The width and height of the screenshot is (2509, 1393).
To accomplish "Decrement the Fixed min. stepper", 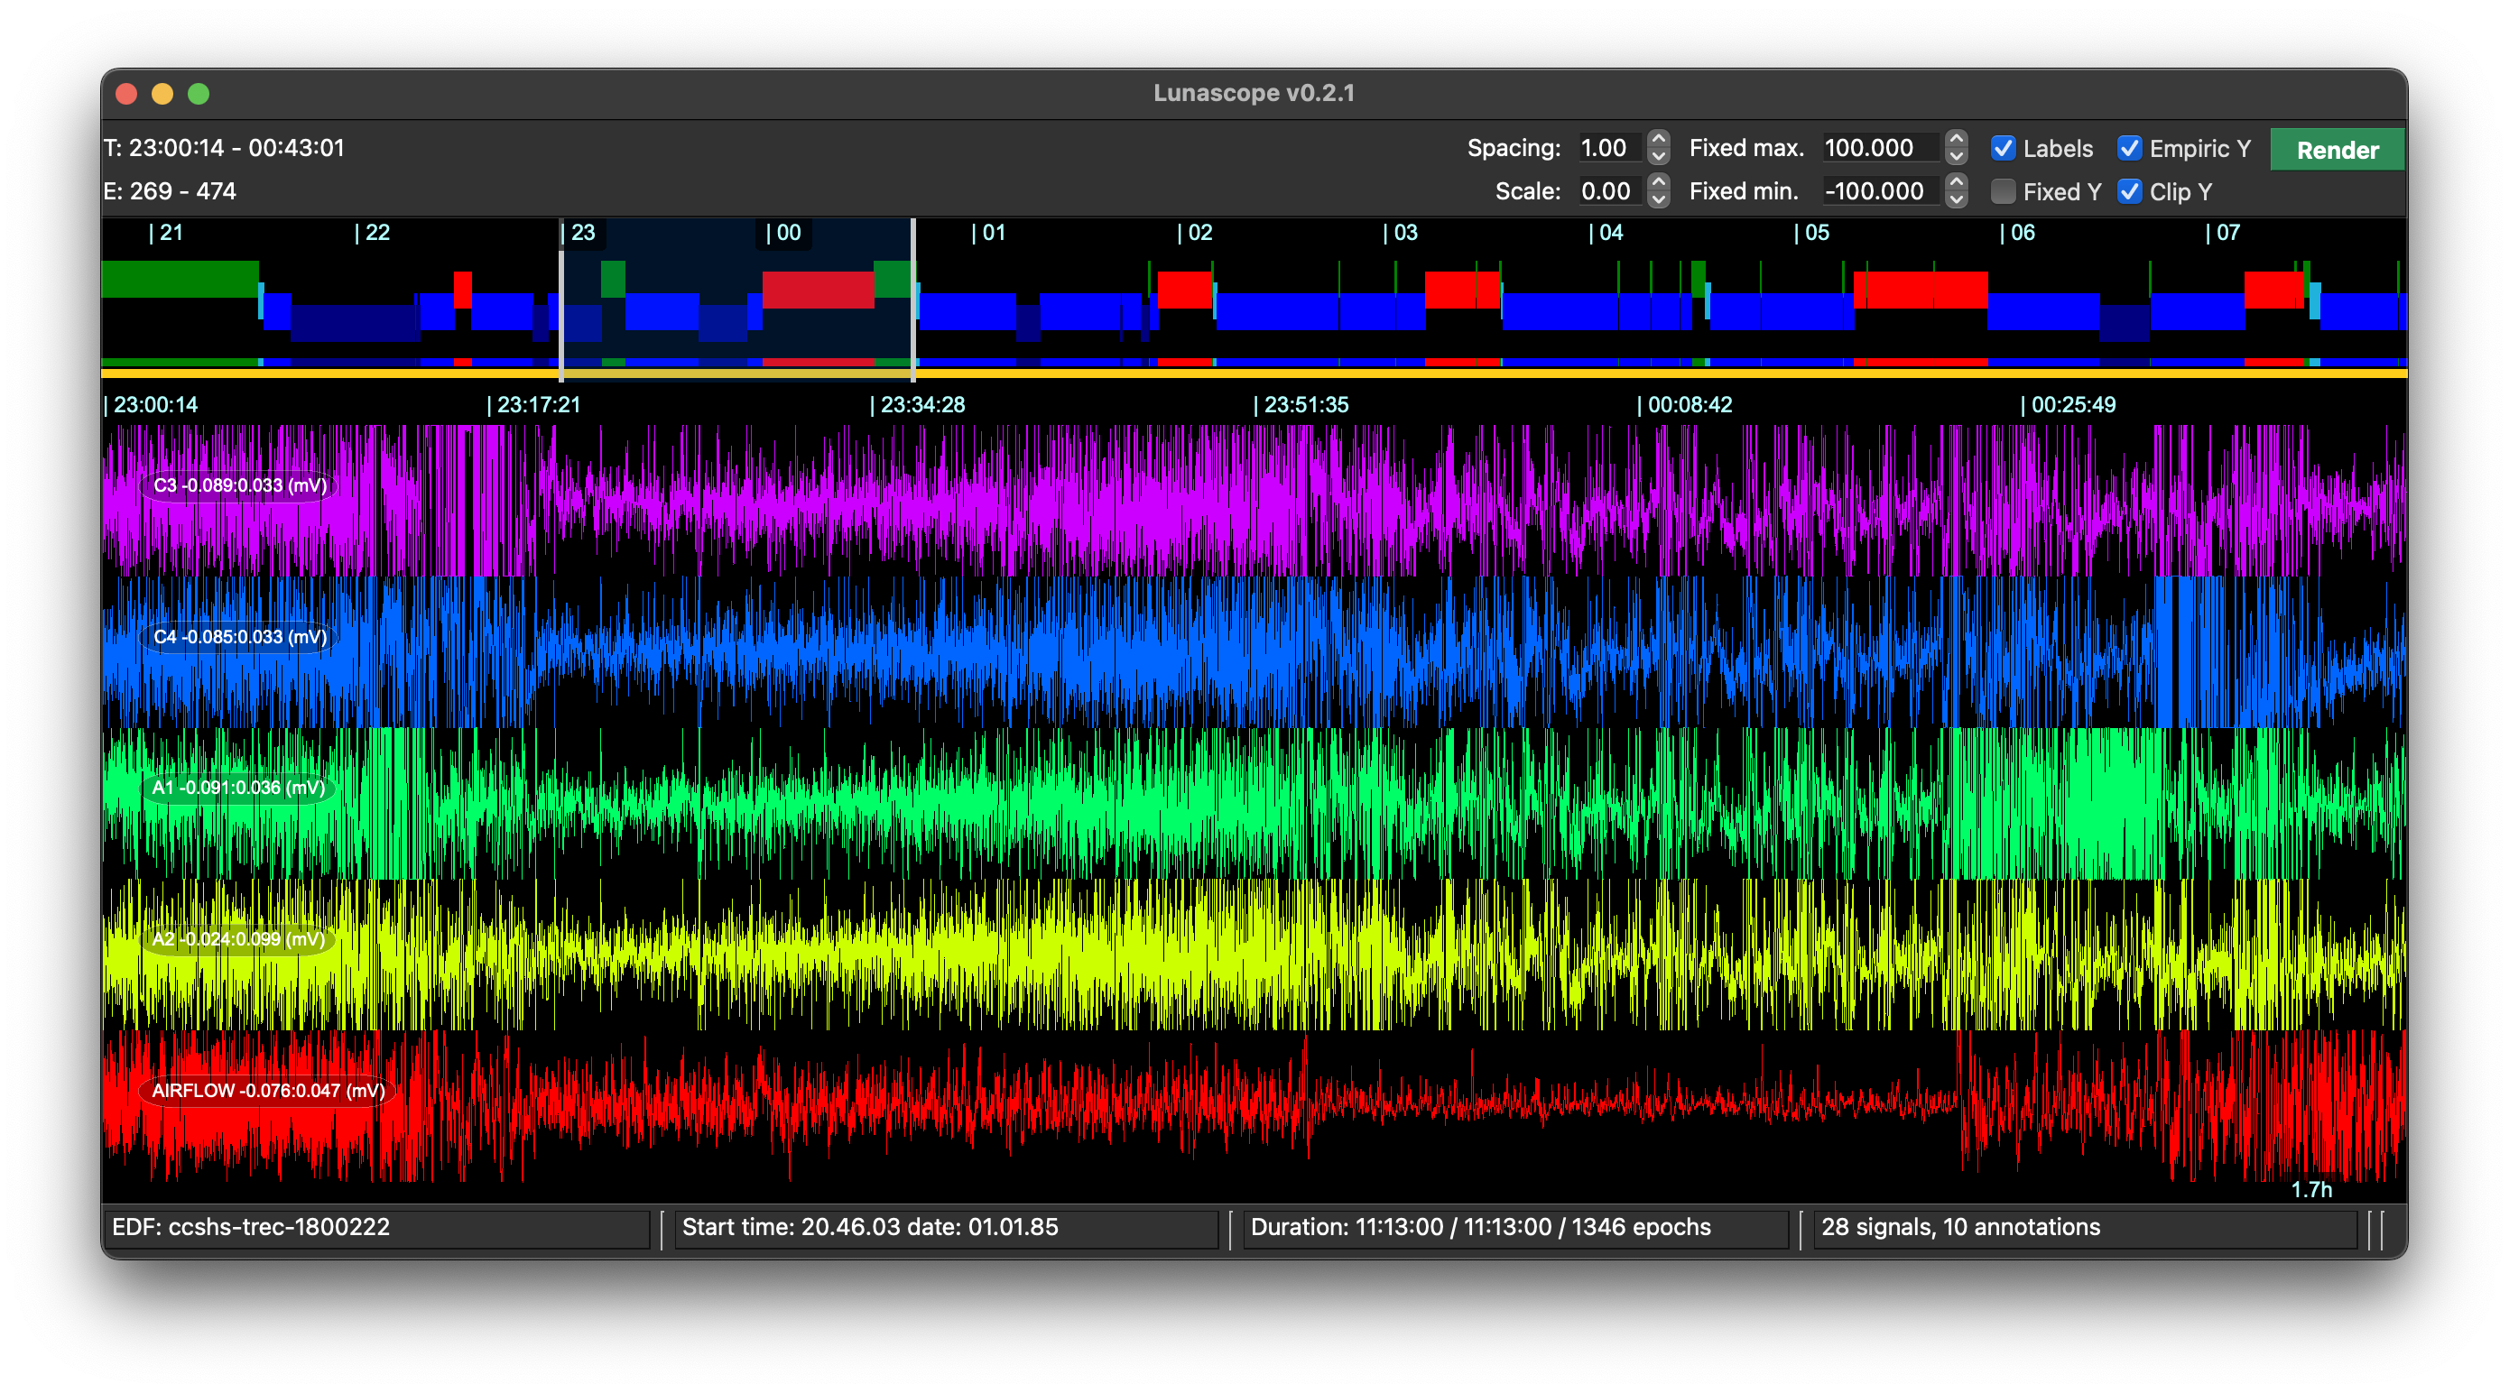I will 1956,199.
